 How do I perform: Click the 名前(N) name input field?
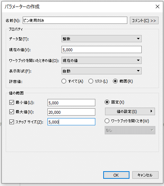tap(75, 20)
